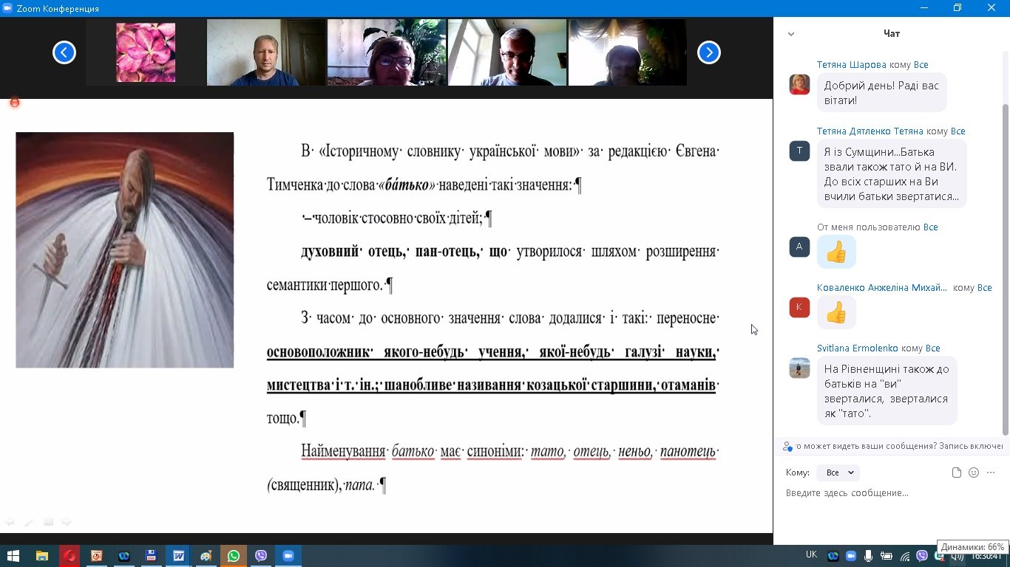Screen dimensions: 1010x567
Task: Open Viber from the taskbar
Action: pos(260,556)
